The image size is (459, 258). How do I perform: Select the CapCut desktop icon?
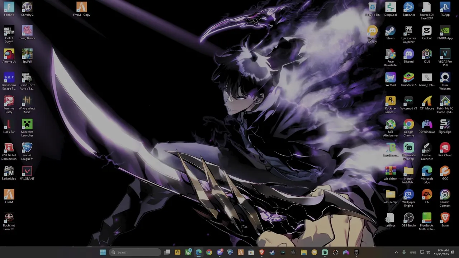(427, 33)
